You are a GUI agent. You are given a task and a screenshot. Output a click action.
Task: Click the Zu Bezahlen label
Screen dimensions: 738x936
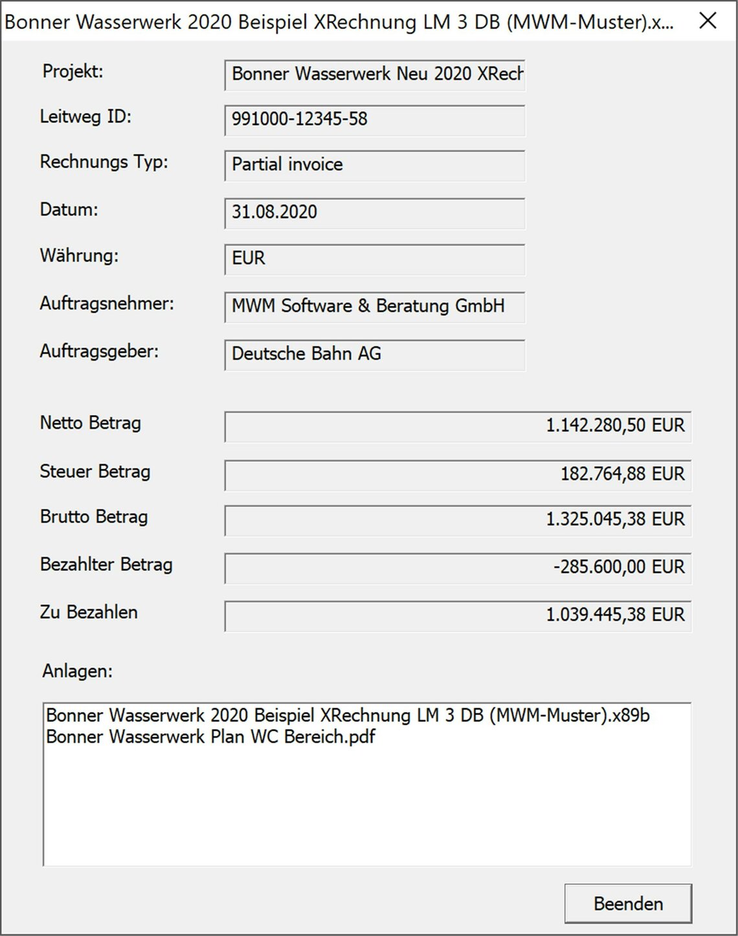click(89, 612)
